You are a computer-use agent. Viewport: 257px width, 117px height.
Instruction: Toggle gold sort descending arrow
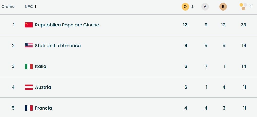pos(193,7)
